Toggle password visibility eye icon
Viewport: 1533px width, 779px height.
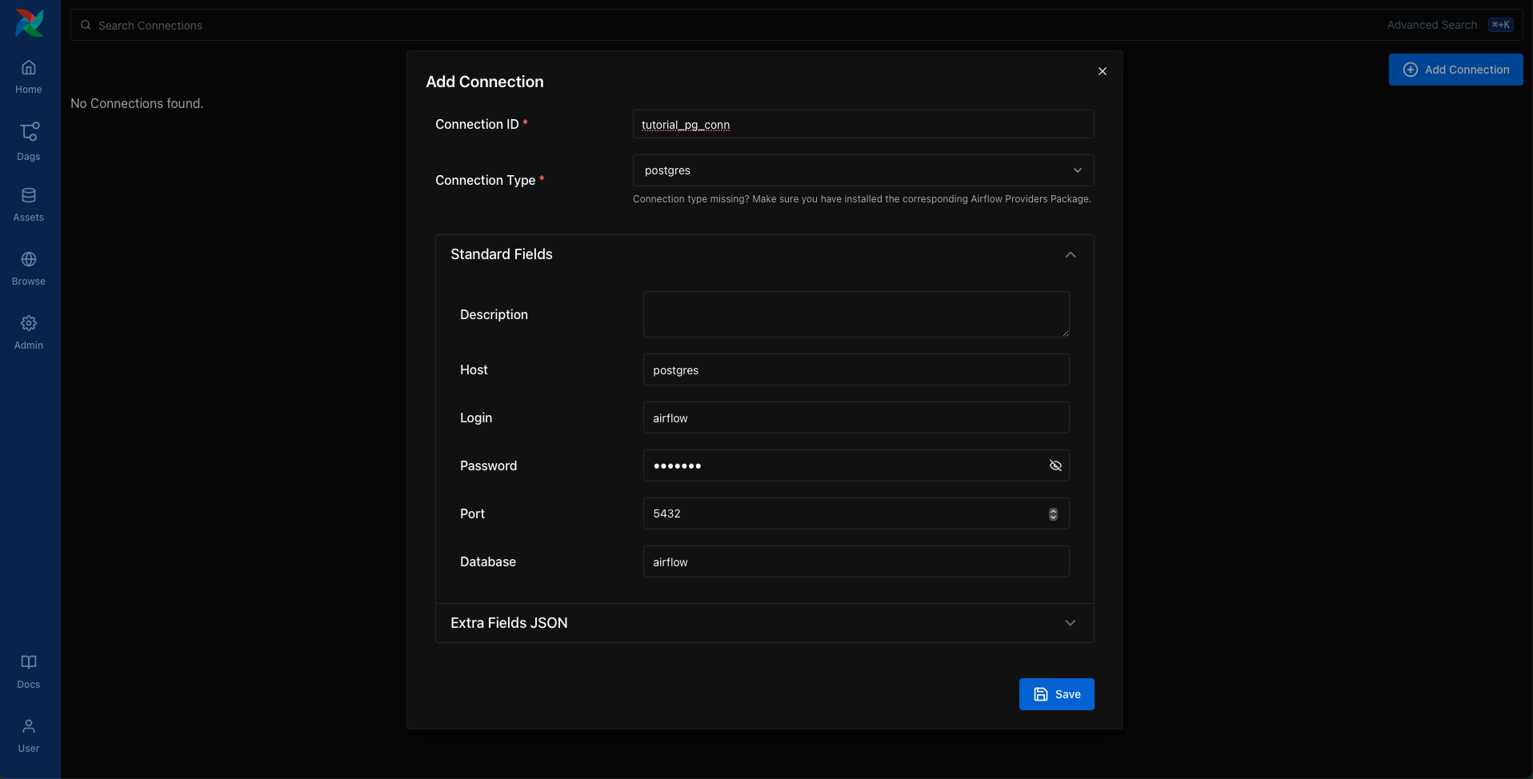coord(1055,465)
